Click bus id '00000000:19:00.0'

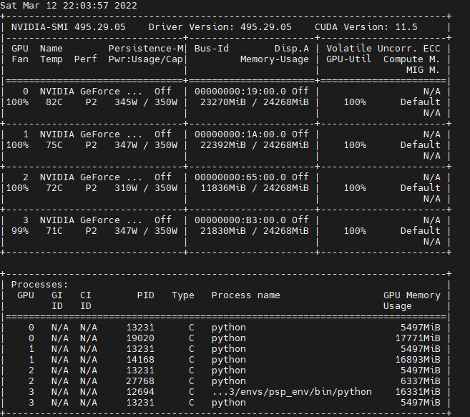240,92
